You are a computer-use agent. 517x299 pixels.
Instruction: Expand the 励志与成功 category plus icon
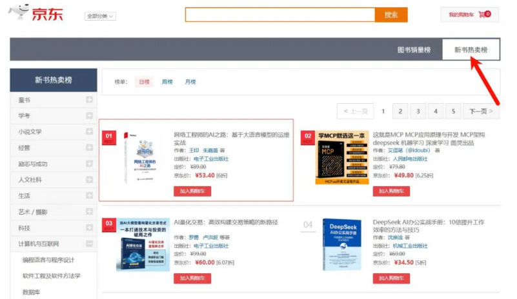click(89, 163)
